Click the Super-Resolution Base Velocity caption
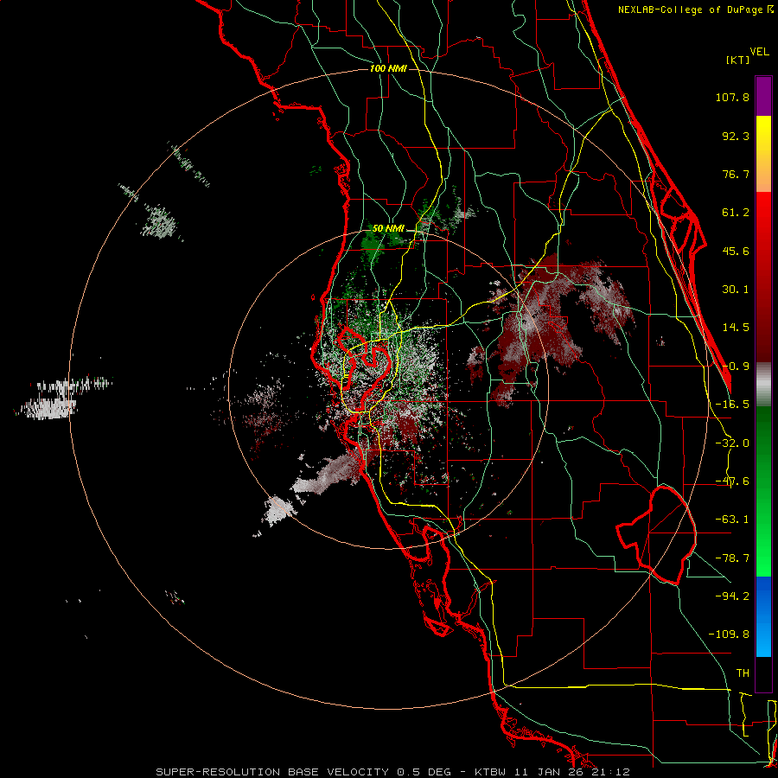Screen dimensions: 778x778 click(x=393, y=772)
